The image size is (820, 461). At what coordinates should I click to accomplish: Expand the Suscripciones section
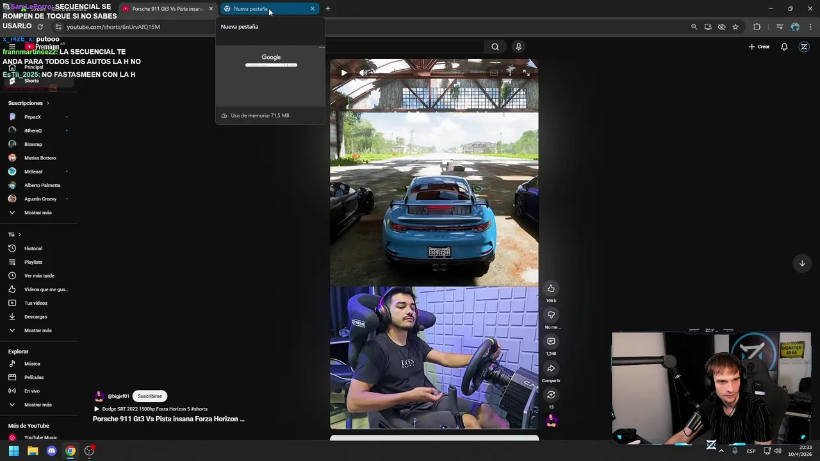pos(29,103)
